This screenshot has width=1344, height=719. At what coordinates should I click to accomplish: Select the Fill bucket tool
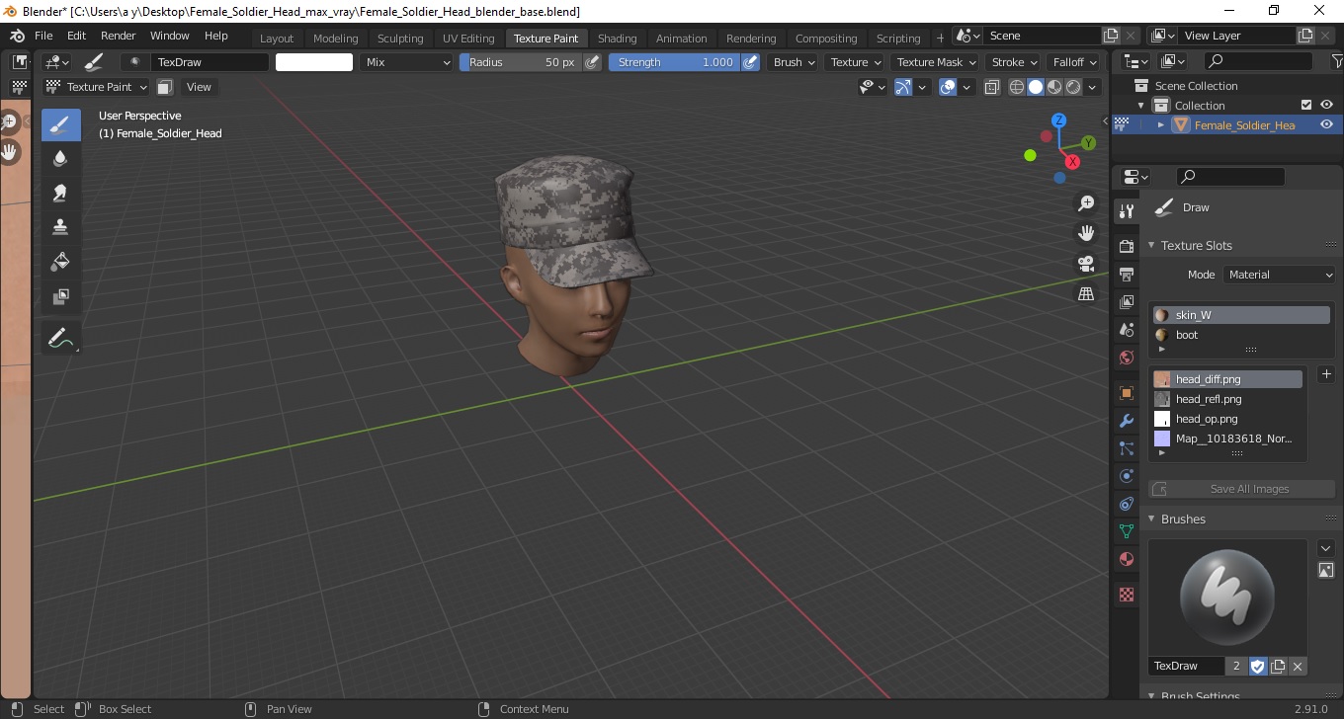click(x=60, y=262)
